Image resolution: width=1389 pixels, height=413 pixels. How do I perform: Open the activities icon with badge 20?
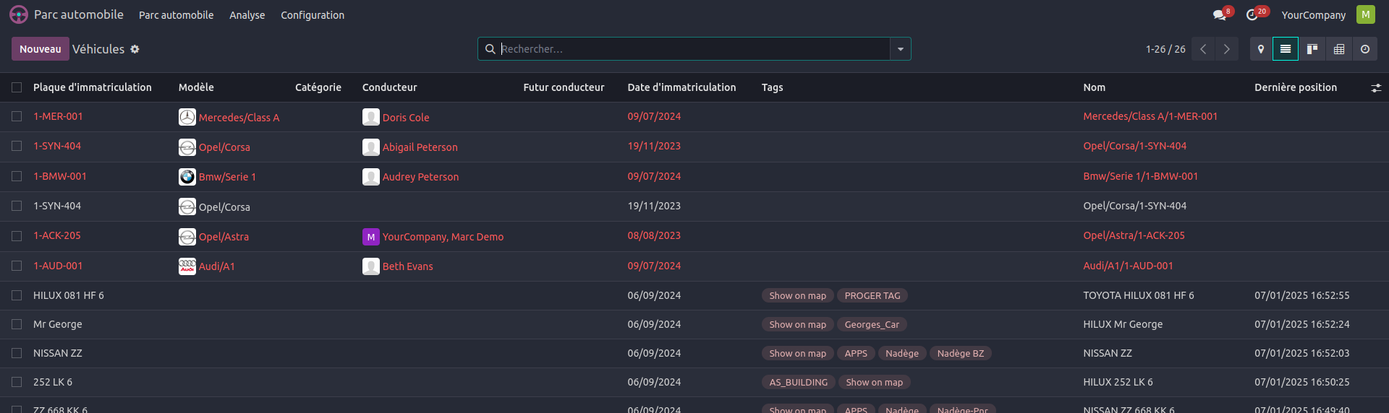point(1252,15)
